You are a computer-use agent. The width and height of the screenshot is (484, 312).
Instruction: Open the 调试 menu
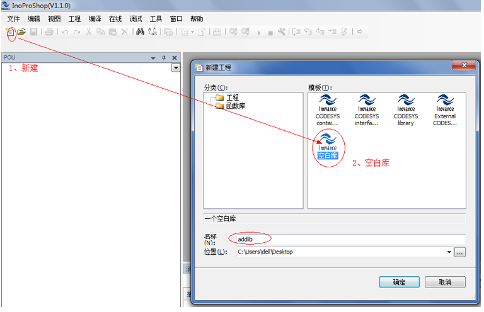click(135, 19)
